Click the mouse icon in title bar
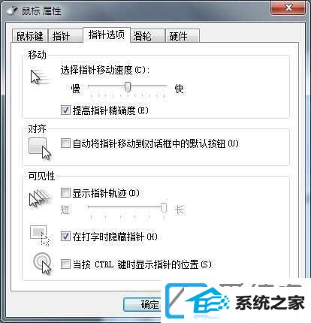Screen dimensions: 311x323 click(x=12, y=10)
